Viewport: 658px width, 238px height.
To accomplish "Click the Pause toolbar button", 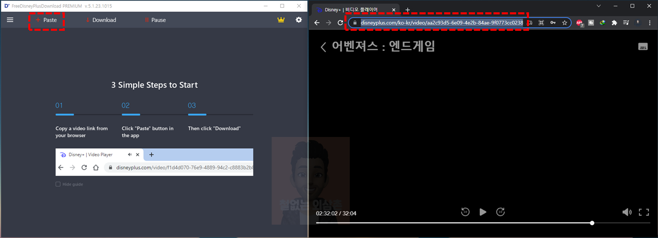I will (155, 20).
